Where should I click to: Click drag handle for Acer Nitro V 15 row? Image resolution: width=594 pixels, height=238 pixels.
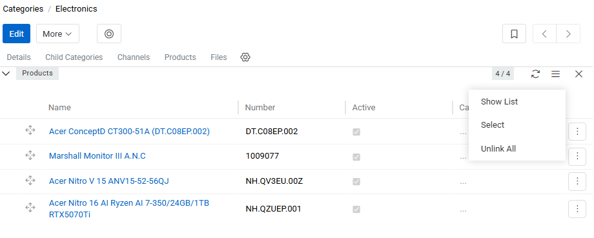(x=30, y=181)
